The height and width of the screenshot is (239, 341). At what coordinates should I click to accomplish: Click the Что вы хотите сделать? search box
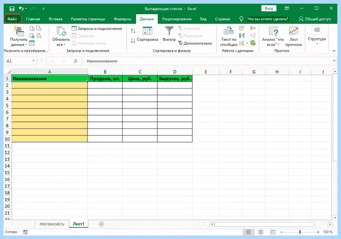coord(268,19)
